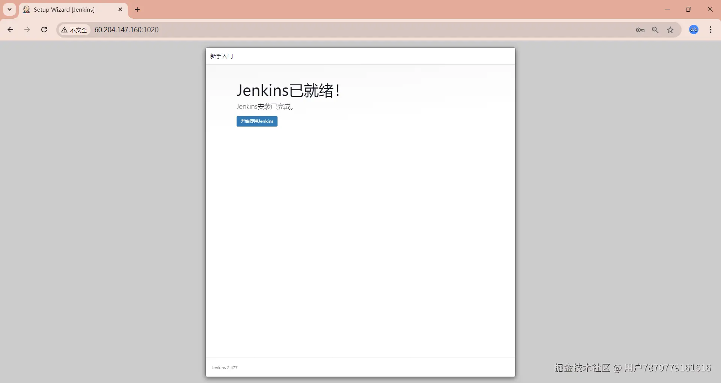Bookmark this page with the star

670,30
